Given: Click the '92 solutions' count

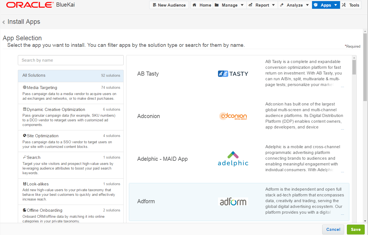Looking at the screenshot, I should (x=111, y=75).
